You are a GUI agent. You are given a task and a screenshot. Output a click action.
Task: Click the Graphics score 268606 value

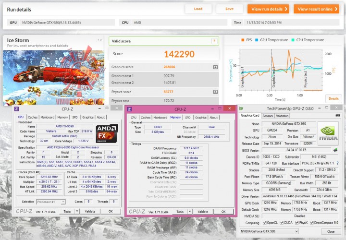(169, 67)
